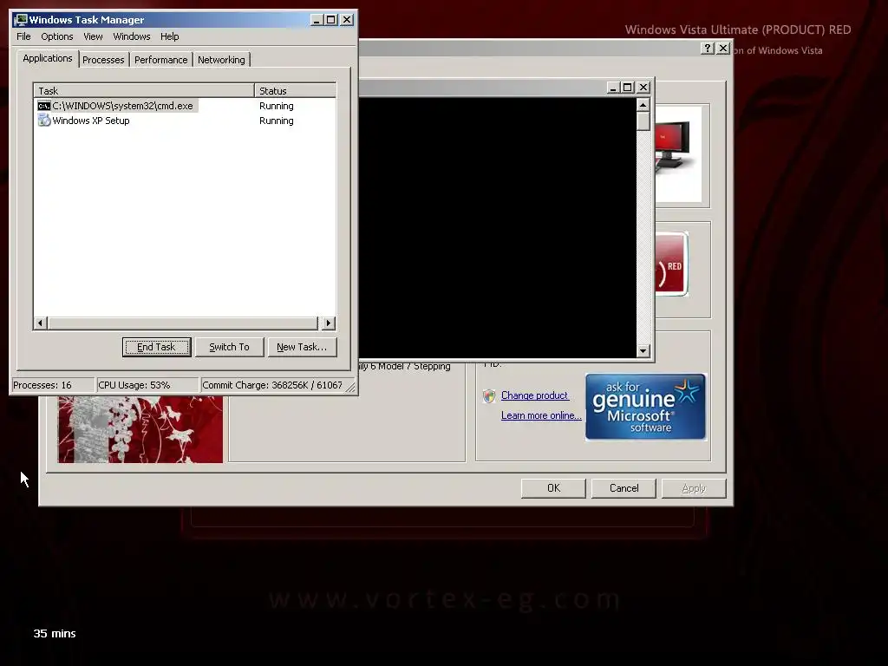
Task: Click the RED product logo image
Action: (x=672, y=264)
